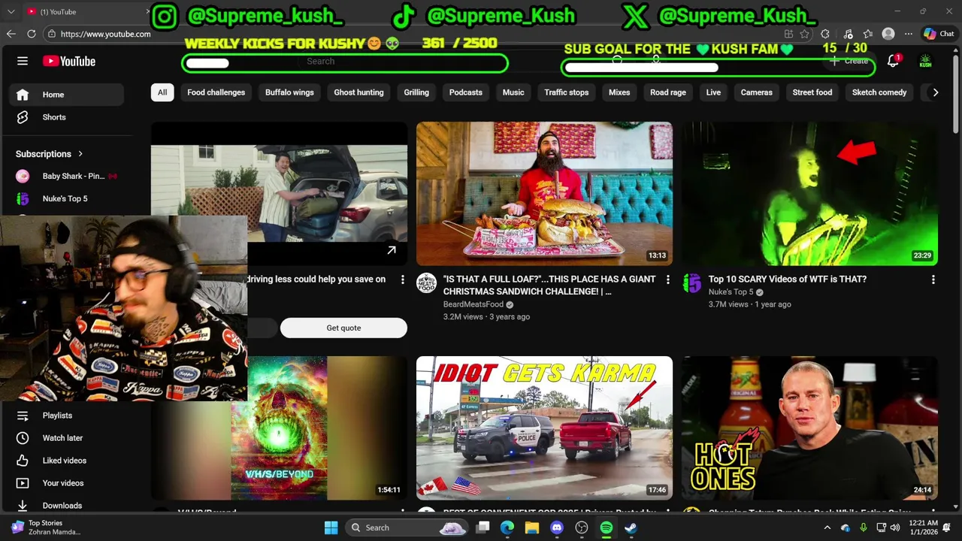
Task: Open the giant Christmas sandwich video title
Action: (549, 285)
